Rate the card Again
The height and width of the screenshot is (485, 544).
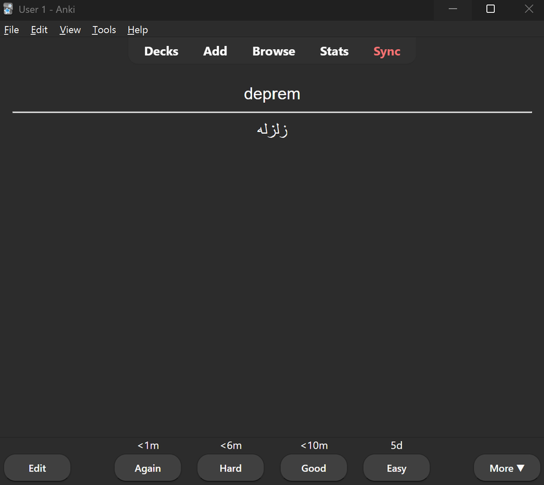coord(148,468)
